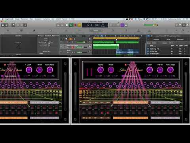
Task: Select the yellow arrangement marker bar
Action: click(x=116, y=38)
